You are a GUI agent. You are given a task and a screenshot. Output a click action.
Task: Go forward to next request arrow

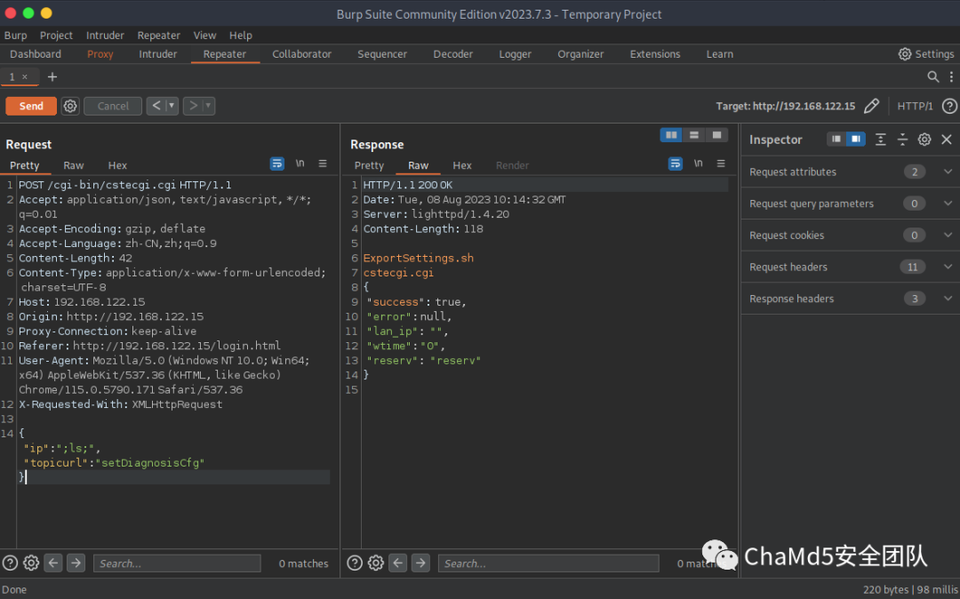pyautogui.click(x=193, y=106)
